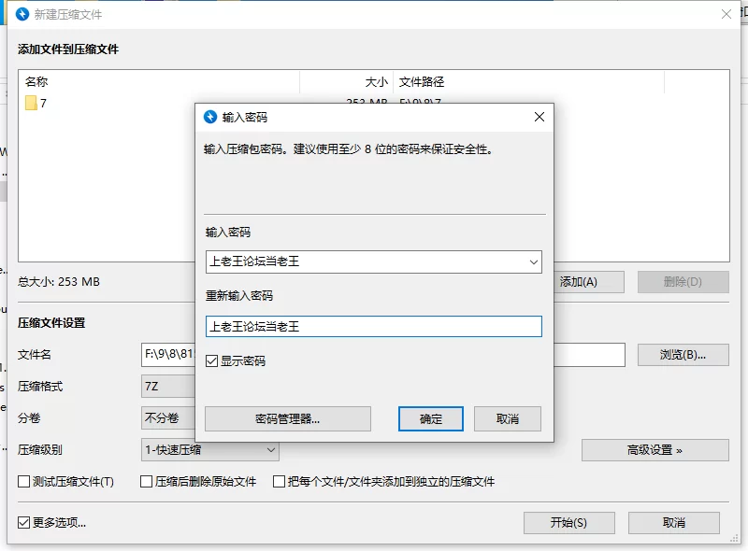Viewport: 748px width, 551px height.
Task: Click the 添加(A) button
Action: click(589, 282)
